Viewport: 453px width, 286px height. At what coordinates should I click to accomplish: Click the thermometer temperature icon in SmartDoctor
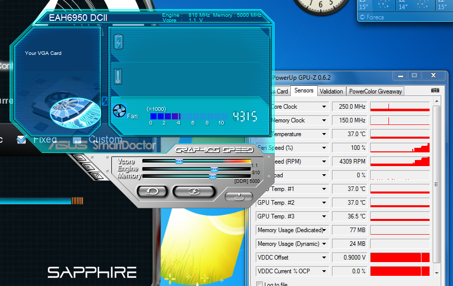(118, 77)
